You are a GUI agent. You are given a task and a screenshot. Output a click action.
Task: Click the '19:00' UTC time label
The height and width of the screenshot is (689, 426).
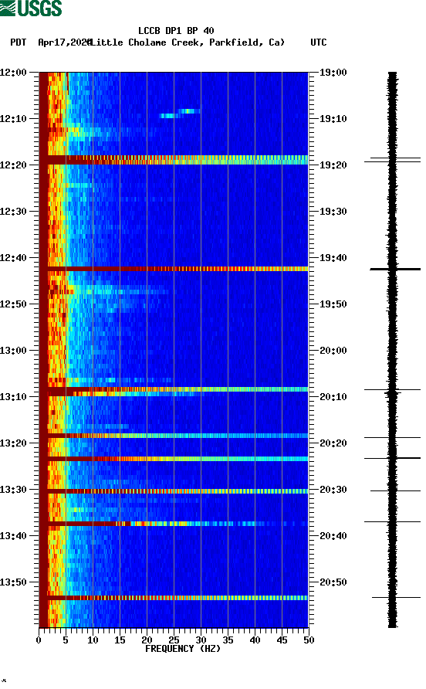(333, 73)
